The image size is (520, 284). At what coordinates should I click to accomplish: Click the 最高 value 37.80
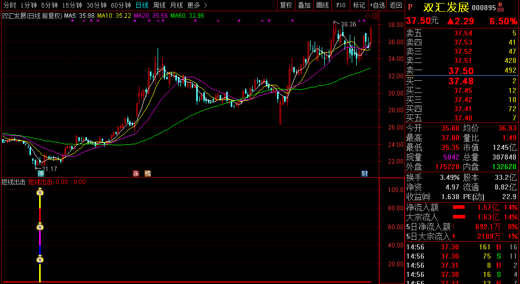click(450, 138)
